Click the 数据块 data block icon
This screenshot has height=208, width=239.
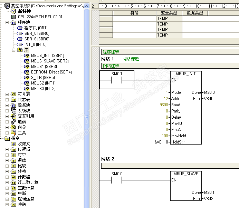point(13,105)
